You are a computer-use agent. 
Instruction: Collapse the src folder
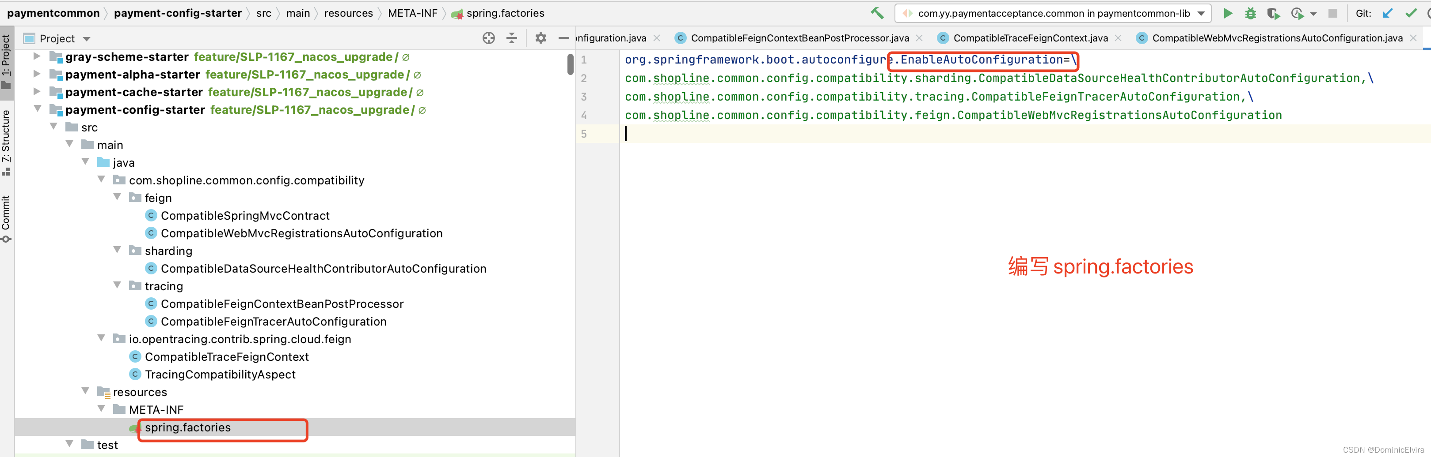pos(53,127)
